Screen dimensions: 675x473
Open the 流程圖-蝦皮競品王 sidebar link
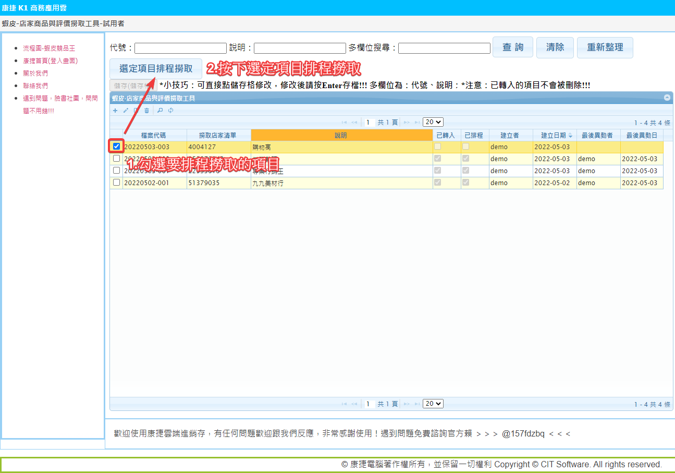click(x=49, y=48)
